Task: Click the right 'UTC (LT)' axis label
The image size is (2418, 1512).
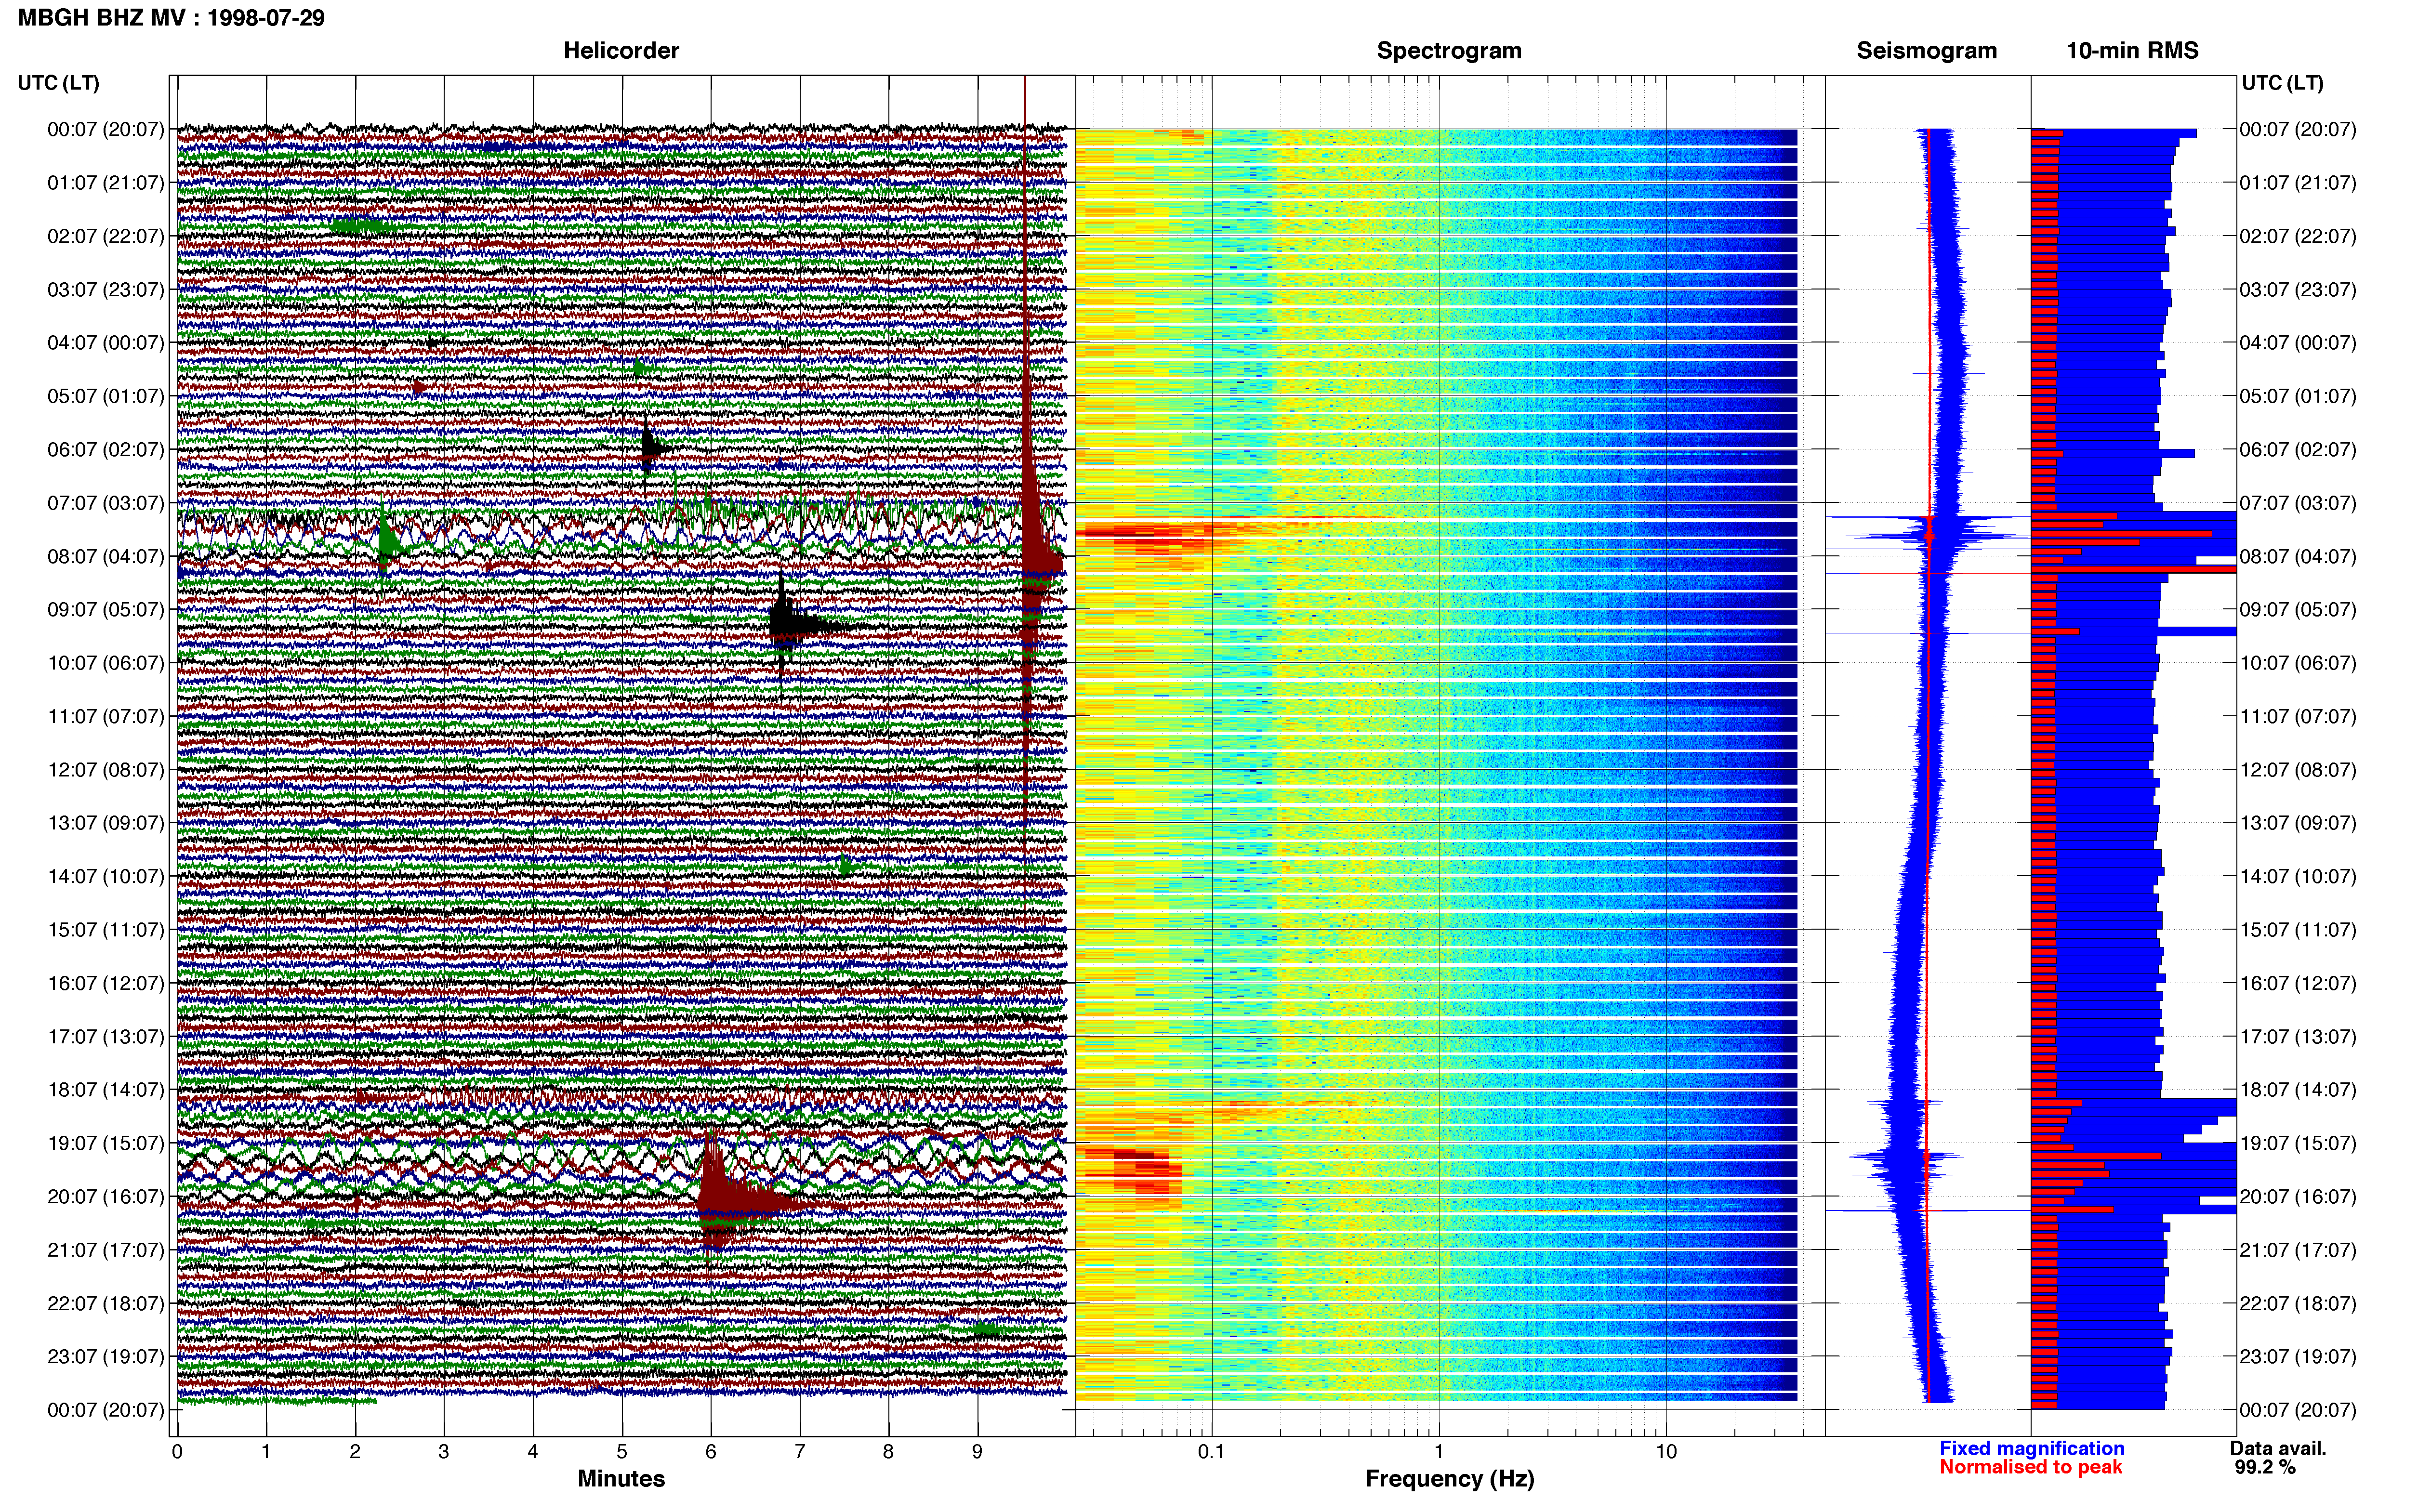Action: click(2282, 83)
